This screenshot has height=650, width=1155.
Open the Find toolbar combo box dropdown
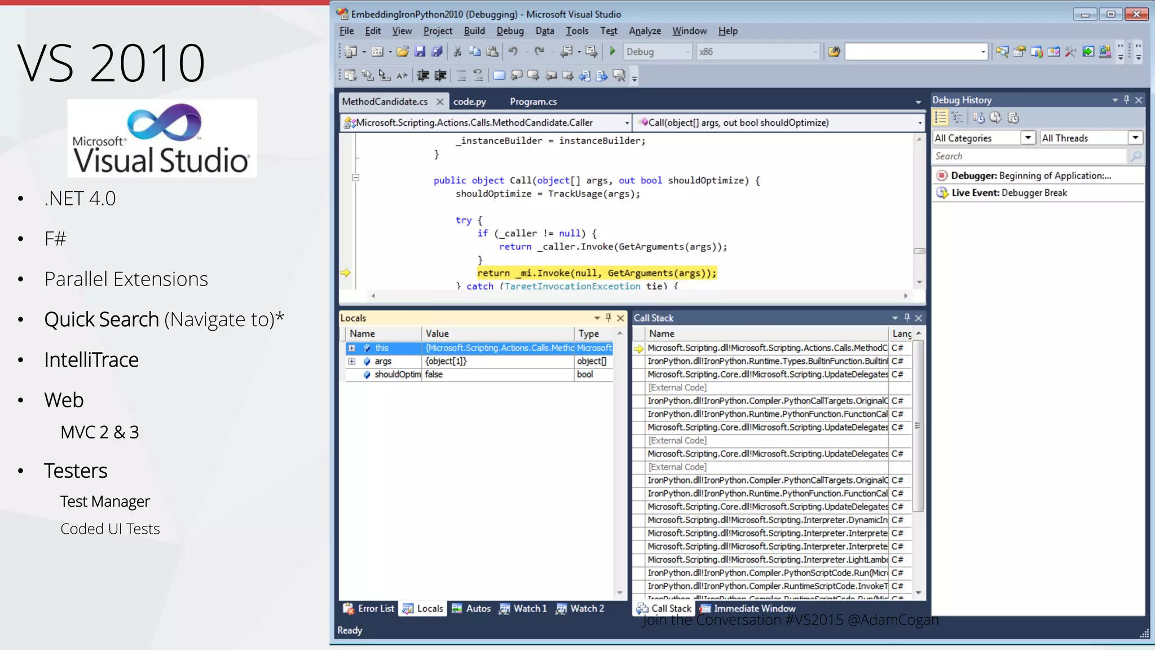(x=983, y=52)
